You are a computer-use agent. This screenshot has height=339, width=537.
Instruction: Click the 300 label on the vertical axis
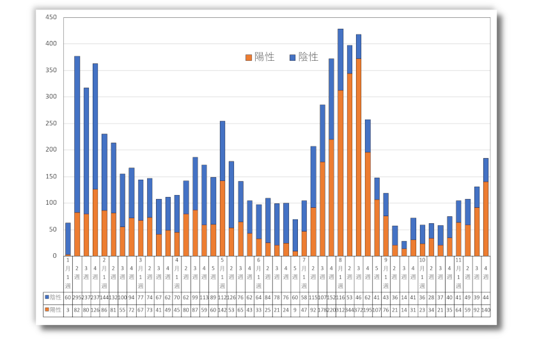tap(51, 97)
